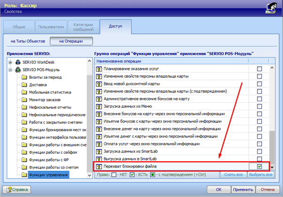This screenshot has height=197, width=283.
Task: Click the SERVIO POS-Модуль application icon
Action: click(x=17, y=70)
